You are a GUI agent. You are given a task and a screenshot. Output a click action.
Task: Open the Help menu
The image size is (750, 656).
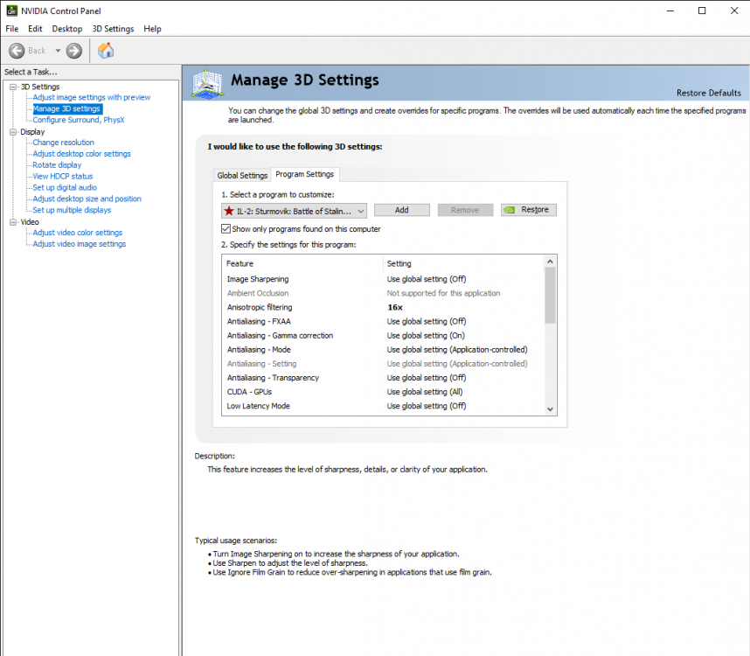[x=152, y=29]
